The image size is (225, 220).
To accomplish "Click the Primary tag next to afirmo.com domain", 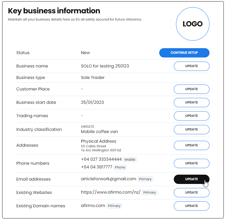I will 114,206.
